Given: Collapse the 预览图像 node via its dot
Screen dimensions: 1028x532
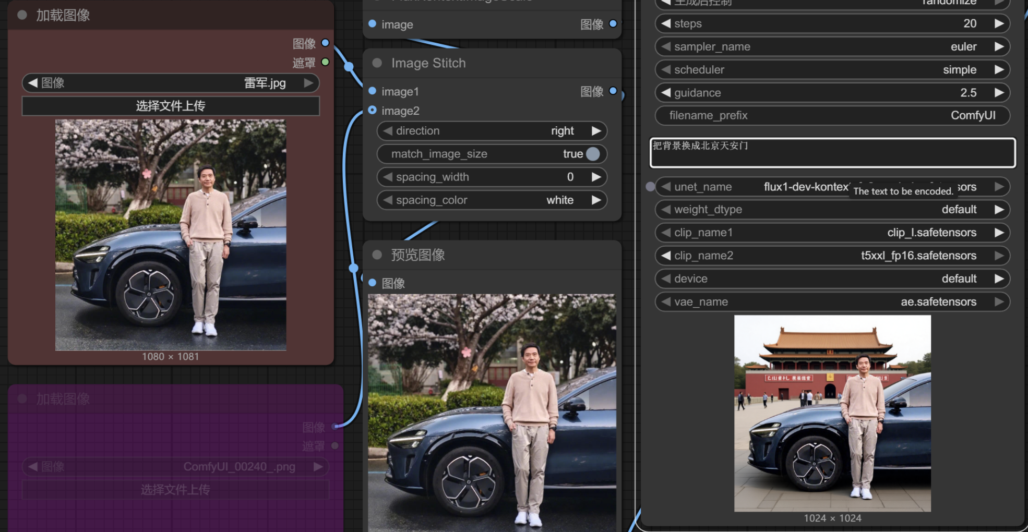Looking at the screenshot, I should tap(377, 255).
